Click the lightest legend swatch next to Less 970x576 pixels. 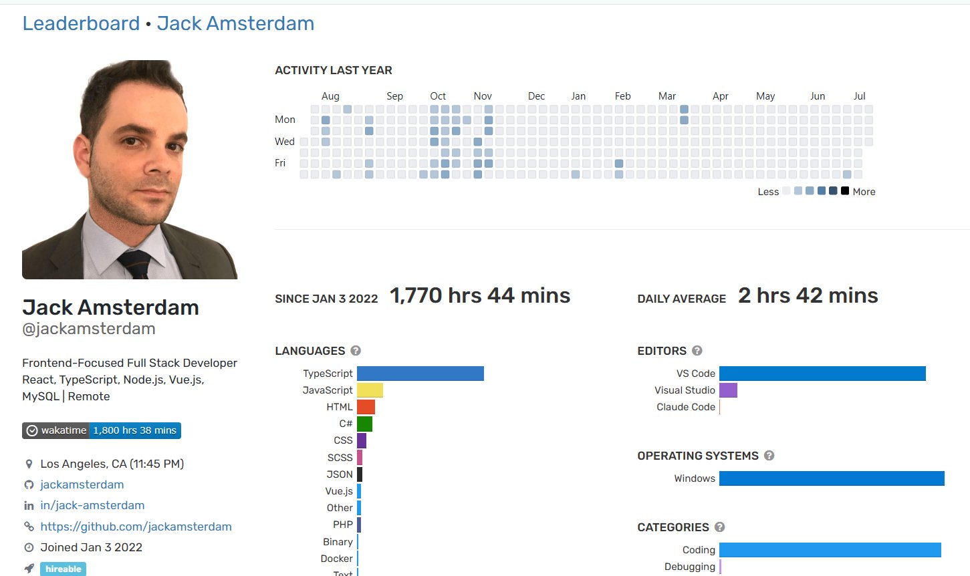tap(786, 191)
